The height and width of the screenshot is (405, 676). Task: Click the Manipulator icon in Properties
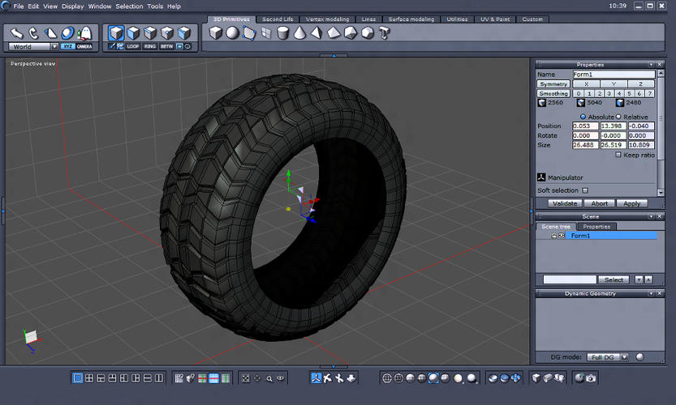click(541, 177)
